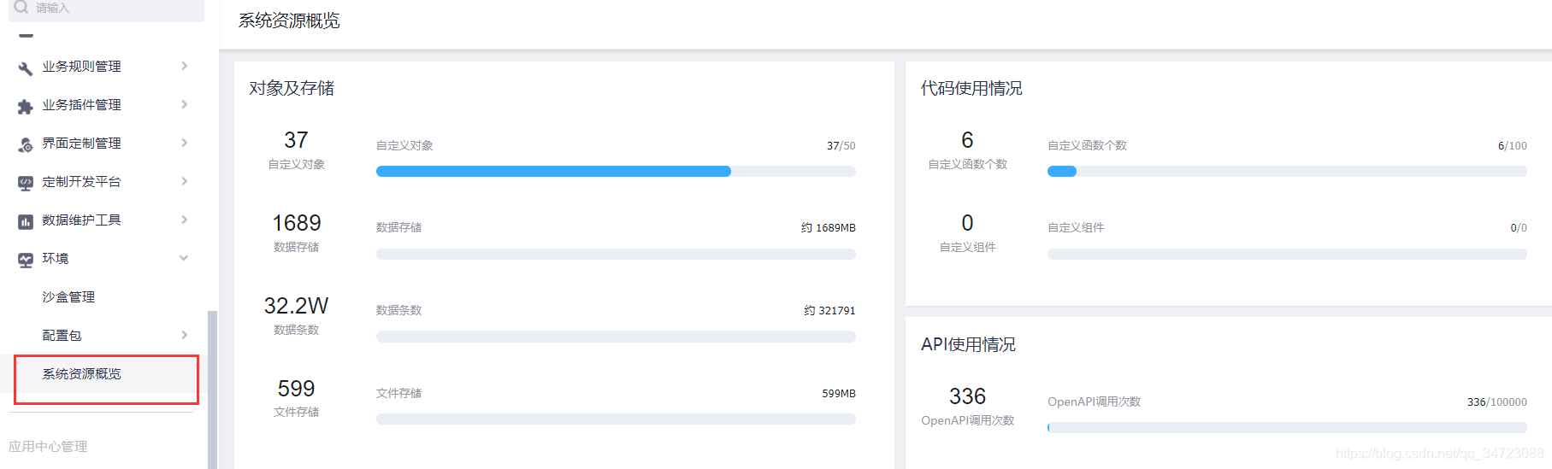Click the 文件存储 progress bar
The height and width of the screenshot is (469, 1552).
point(616,419)
